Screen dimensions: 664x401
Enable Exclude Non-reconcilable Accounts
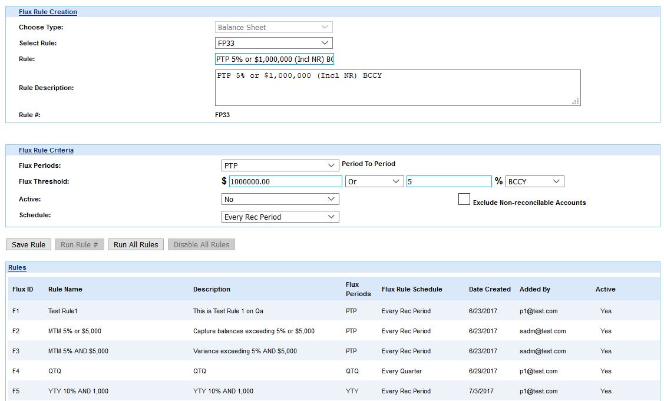[464, 200]
